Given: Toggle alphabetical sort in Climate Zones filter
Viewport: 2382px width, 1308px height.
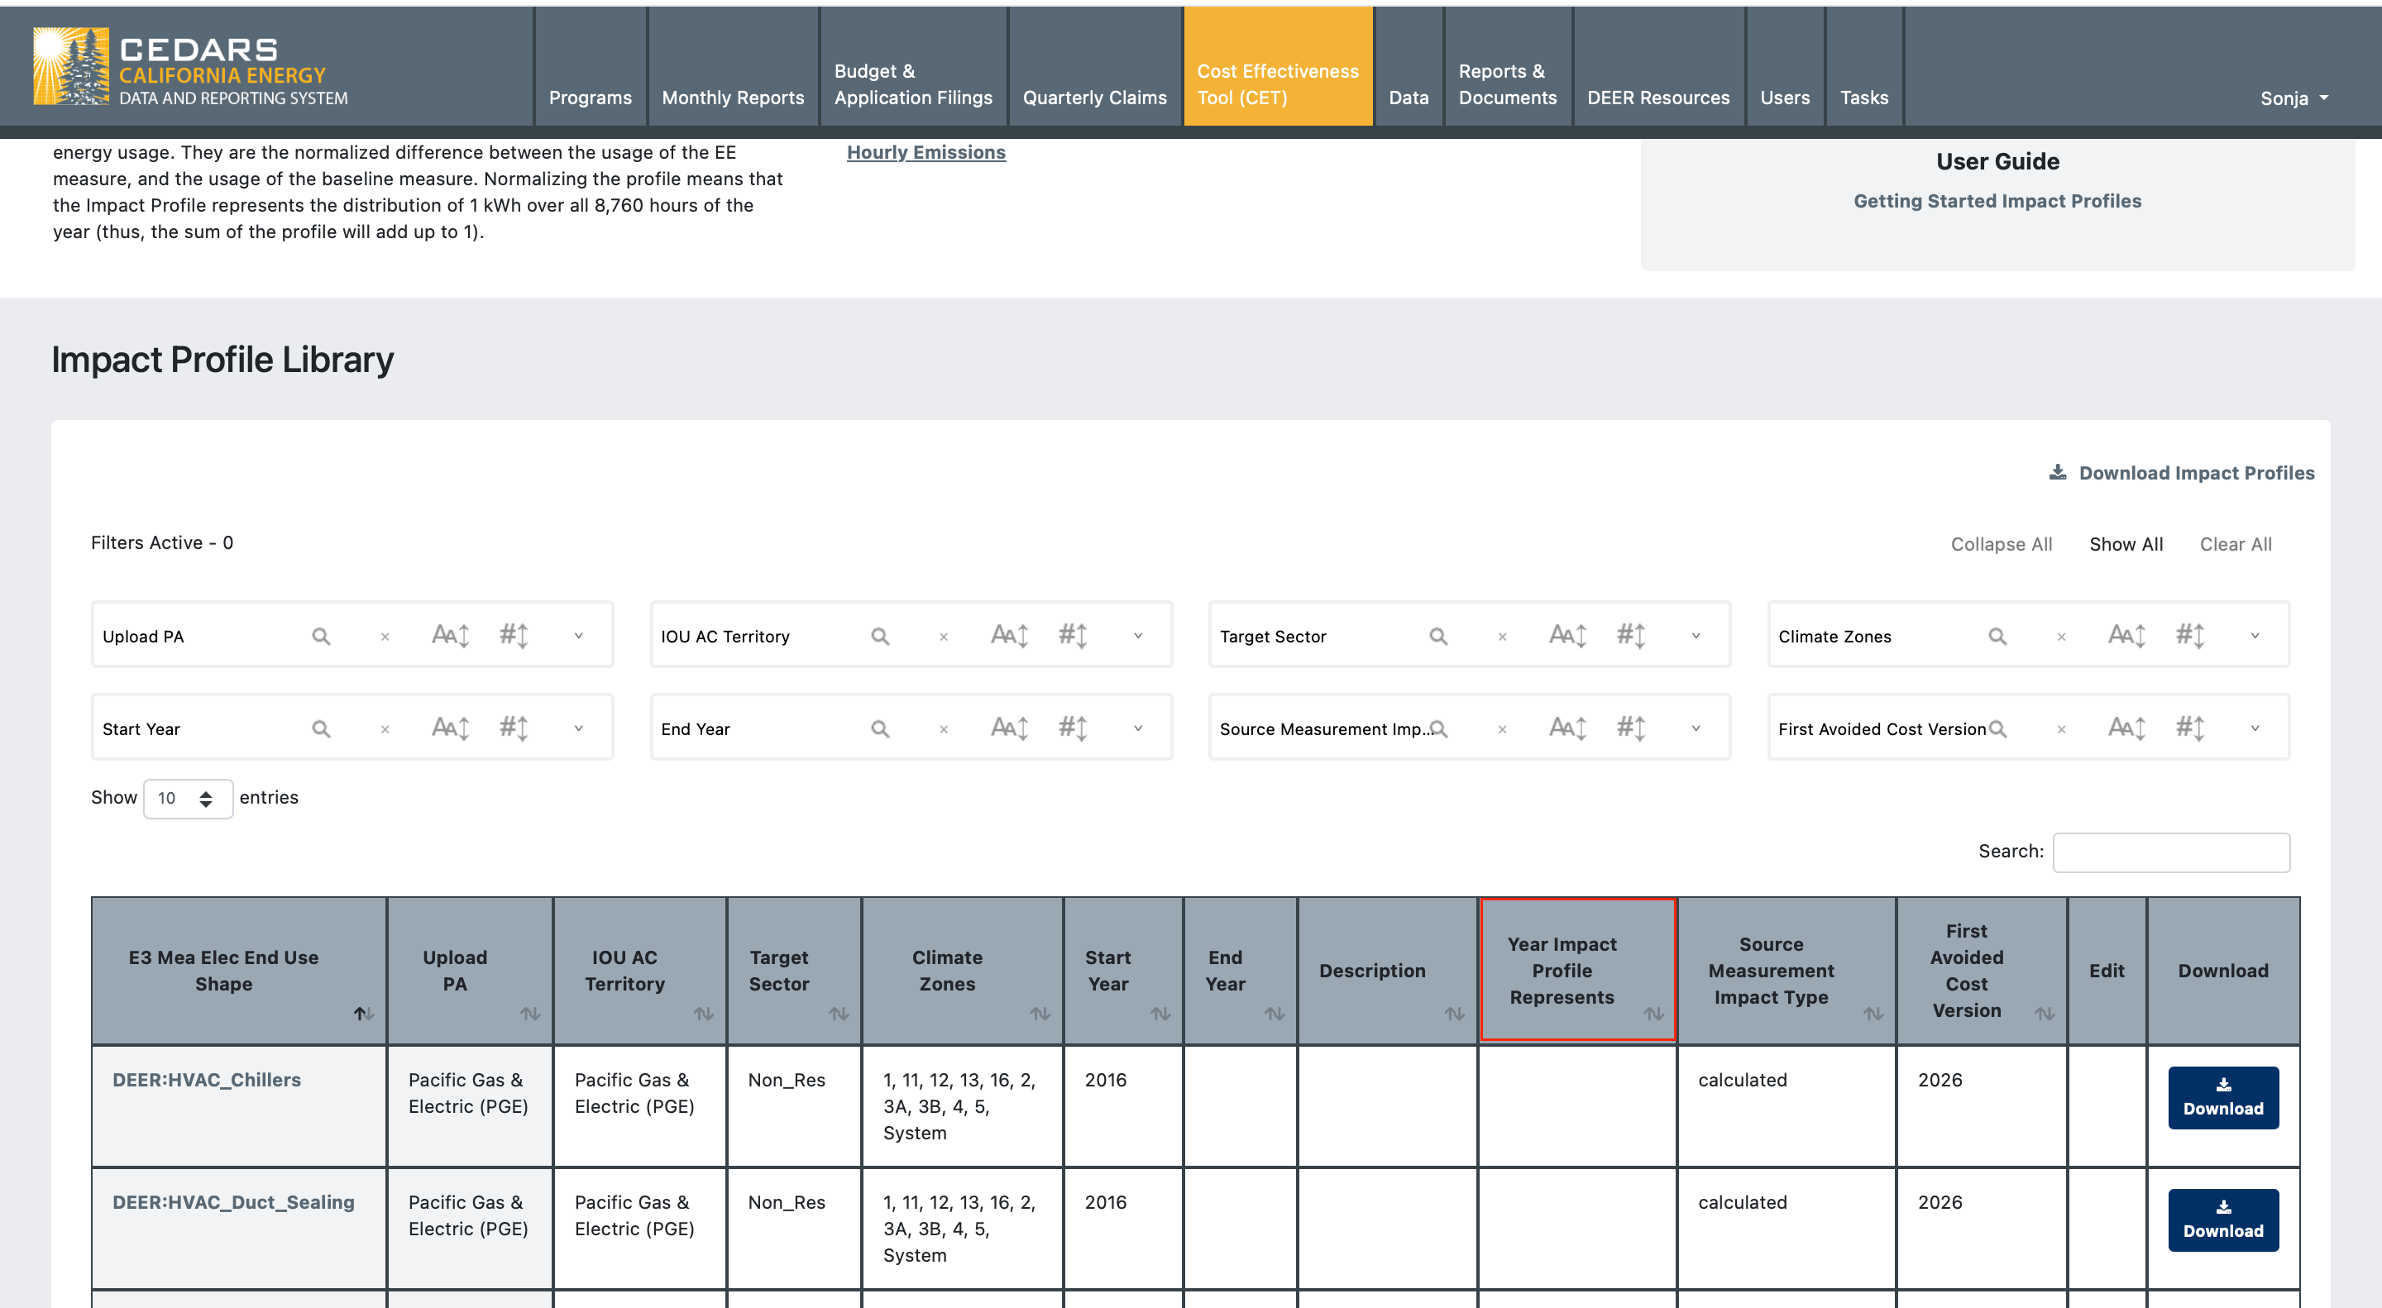Looking at the screenshot, I should tap(2126, 636).
